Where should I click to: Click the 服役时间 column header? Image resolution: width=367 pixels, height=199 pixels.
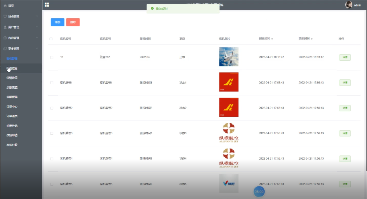pos(145,39)
